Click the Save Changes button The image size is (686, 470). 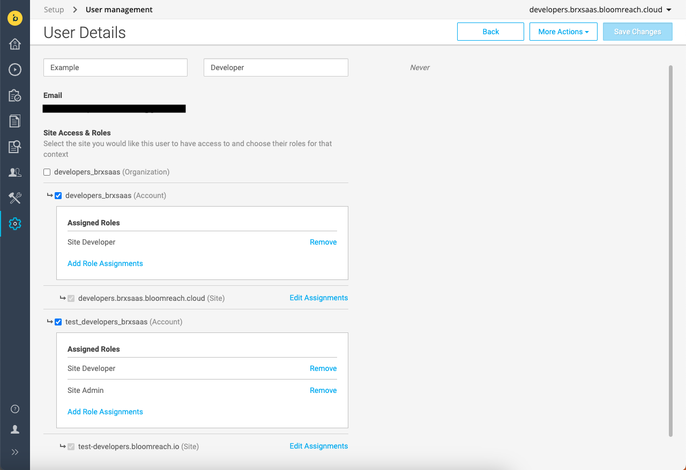coord(638,32)
